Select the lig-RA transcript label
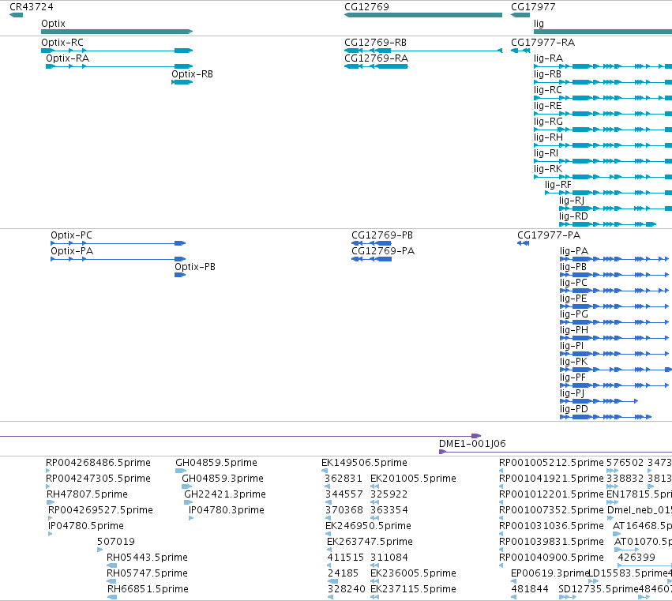Image resolution: width=672 pixels, height=601 pixels. point(548,58)
